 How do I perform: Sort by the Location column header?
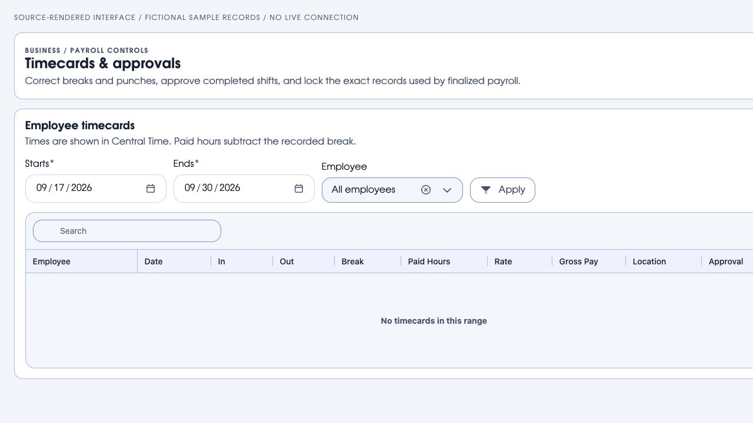tap(664, 261)
